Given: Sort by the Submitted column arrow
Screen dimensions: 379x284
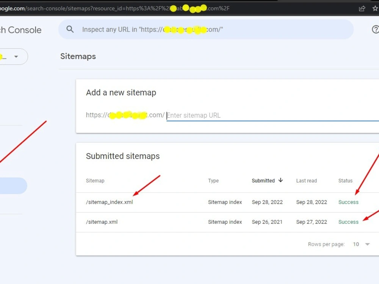Looking at the screenshot, I should point(280,180).
